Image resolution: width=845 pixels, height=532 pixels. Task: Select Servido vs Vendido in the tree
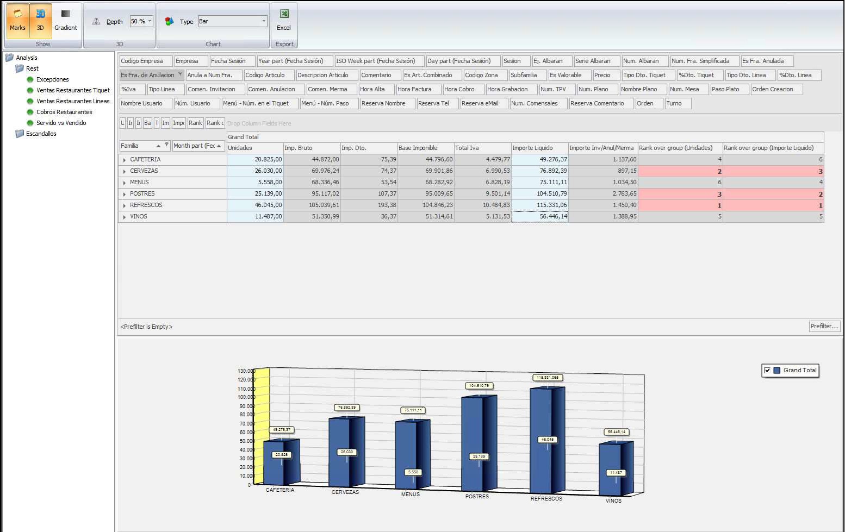coord(61,123)
